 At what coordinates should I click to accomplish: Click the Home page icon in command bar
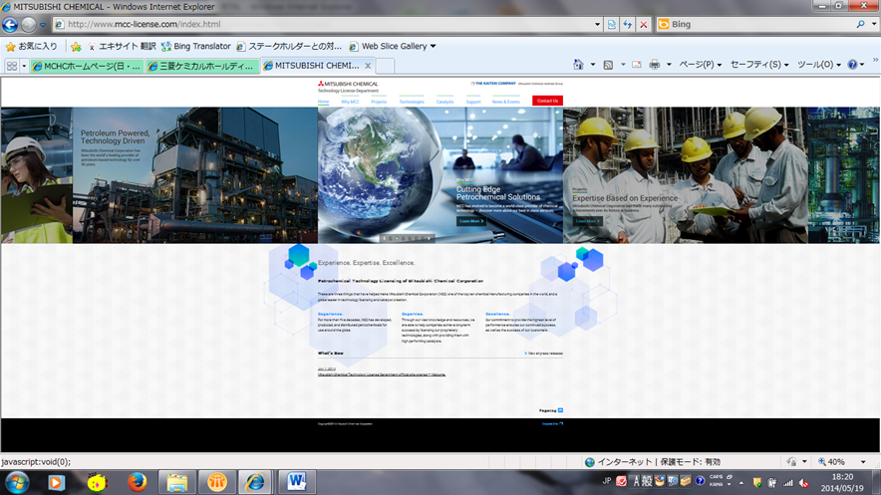click(x=578, y=65)
